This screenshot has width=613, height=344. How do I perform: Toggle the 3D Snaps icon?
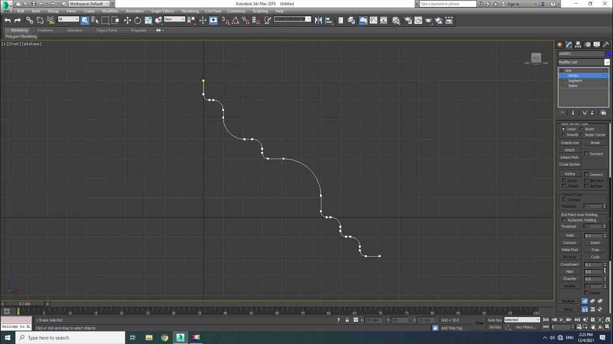(x=225, y=20)
